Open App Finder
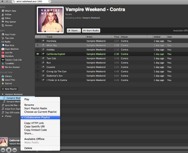The height and width of the screenshot is (153, 188). coord(9,34)
